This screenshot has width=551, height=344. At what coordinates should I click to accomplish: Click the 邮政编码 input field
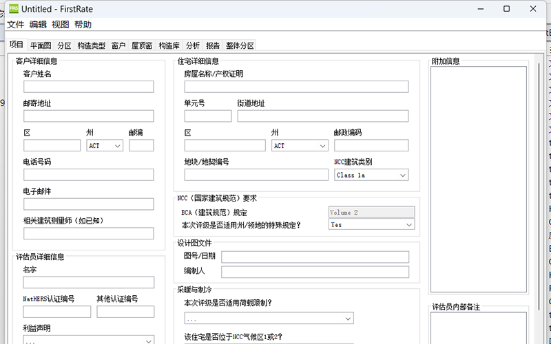point(371,146)
